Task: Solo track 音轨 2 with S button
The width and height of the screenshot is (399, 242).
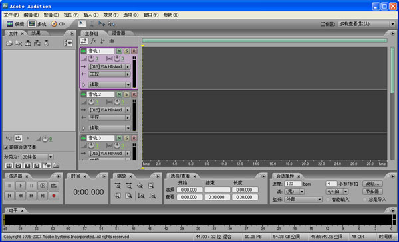Action: [126, 95]
